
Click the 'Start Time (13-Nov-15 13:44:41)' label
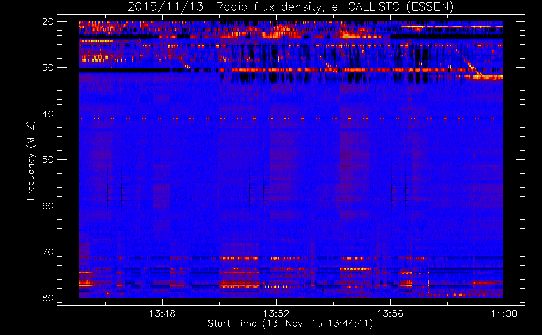coord(290,324)
